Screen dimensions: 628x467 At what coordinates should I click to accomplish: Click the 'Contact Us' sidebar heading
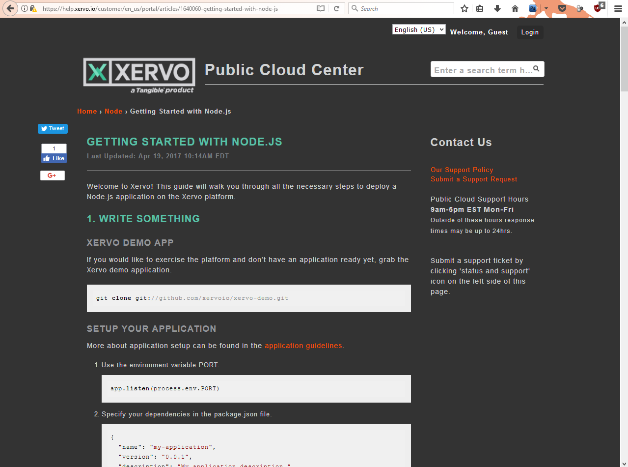(x=461, y=142)
